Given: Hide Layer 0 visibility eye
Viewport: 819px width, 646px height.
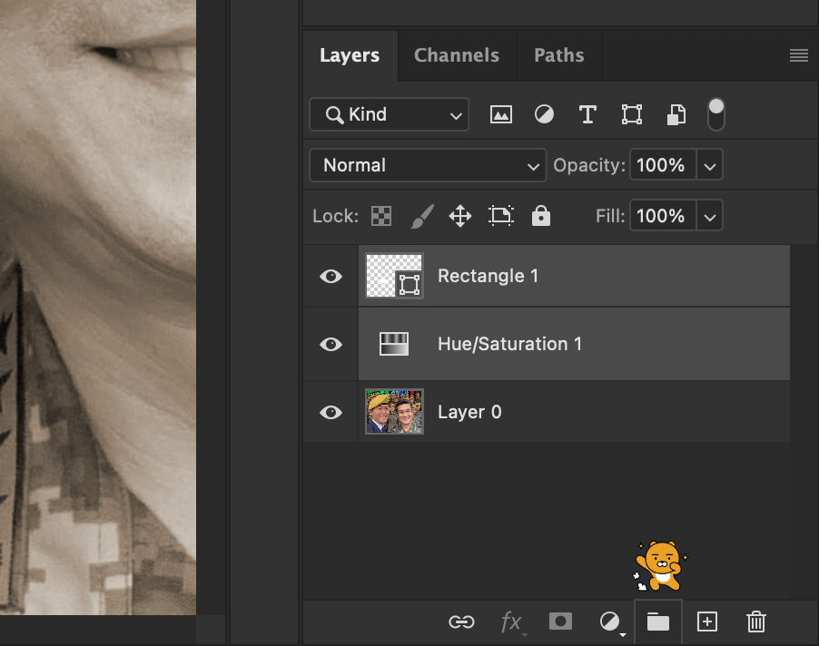Looking at the screenshot, I should (331, 412).
